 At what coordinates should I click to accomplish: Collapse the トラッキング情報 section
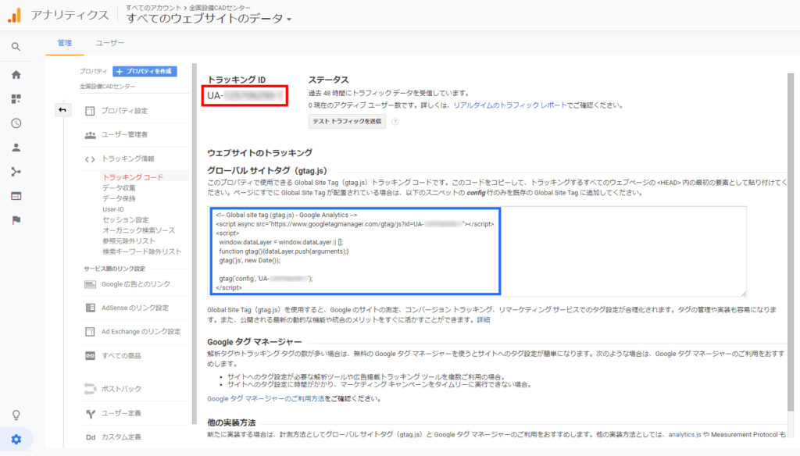click(x=127, y=159)
